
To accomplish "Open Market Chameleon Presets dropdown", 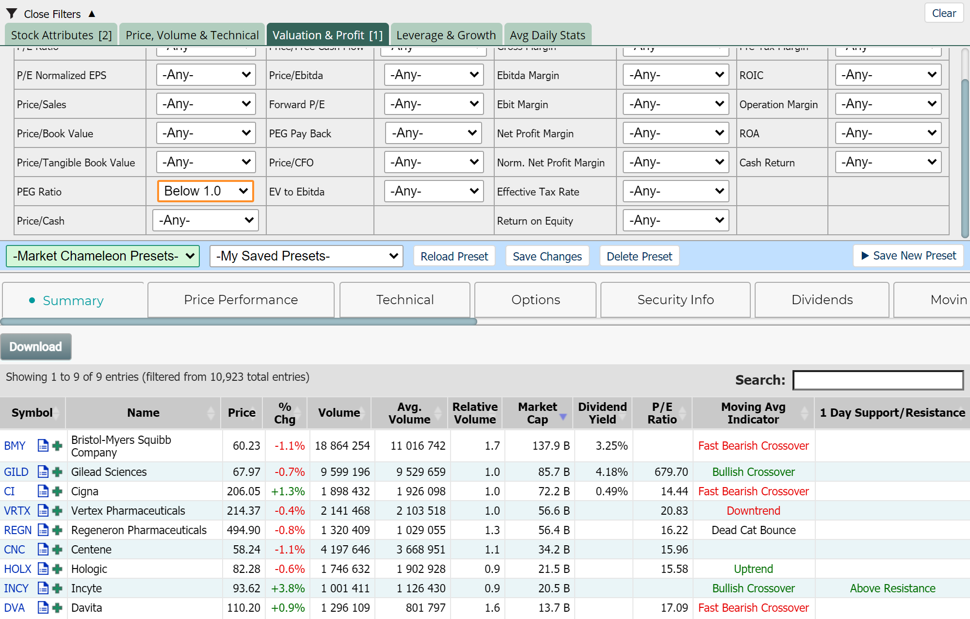I will pos(103,256).
